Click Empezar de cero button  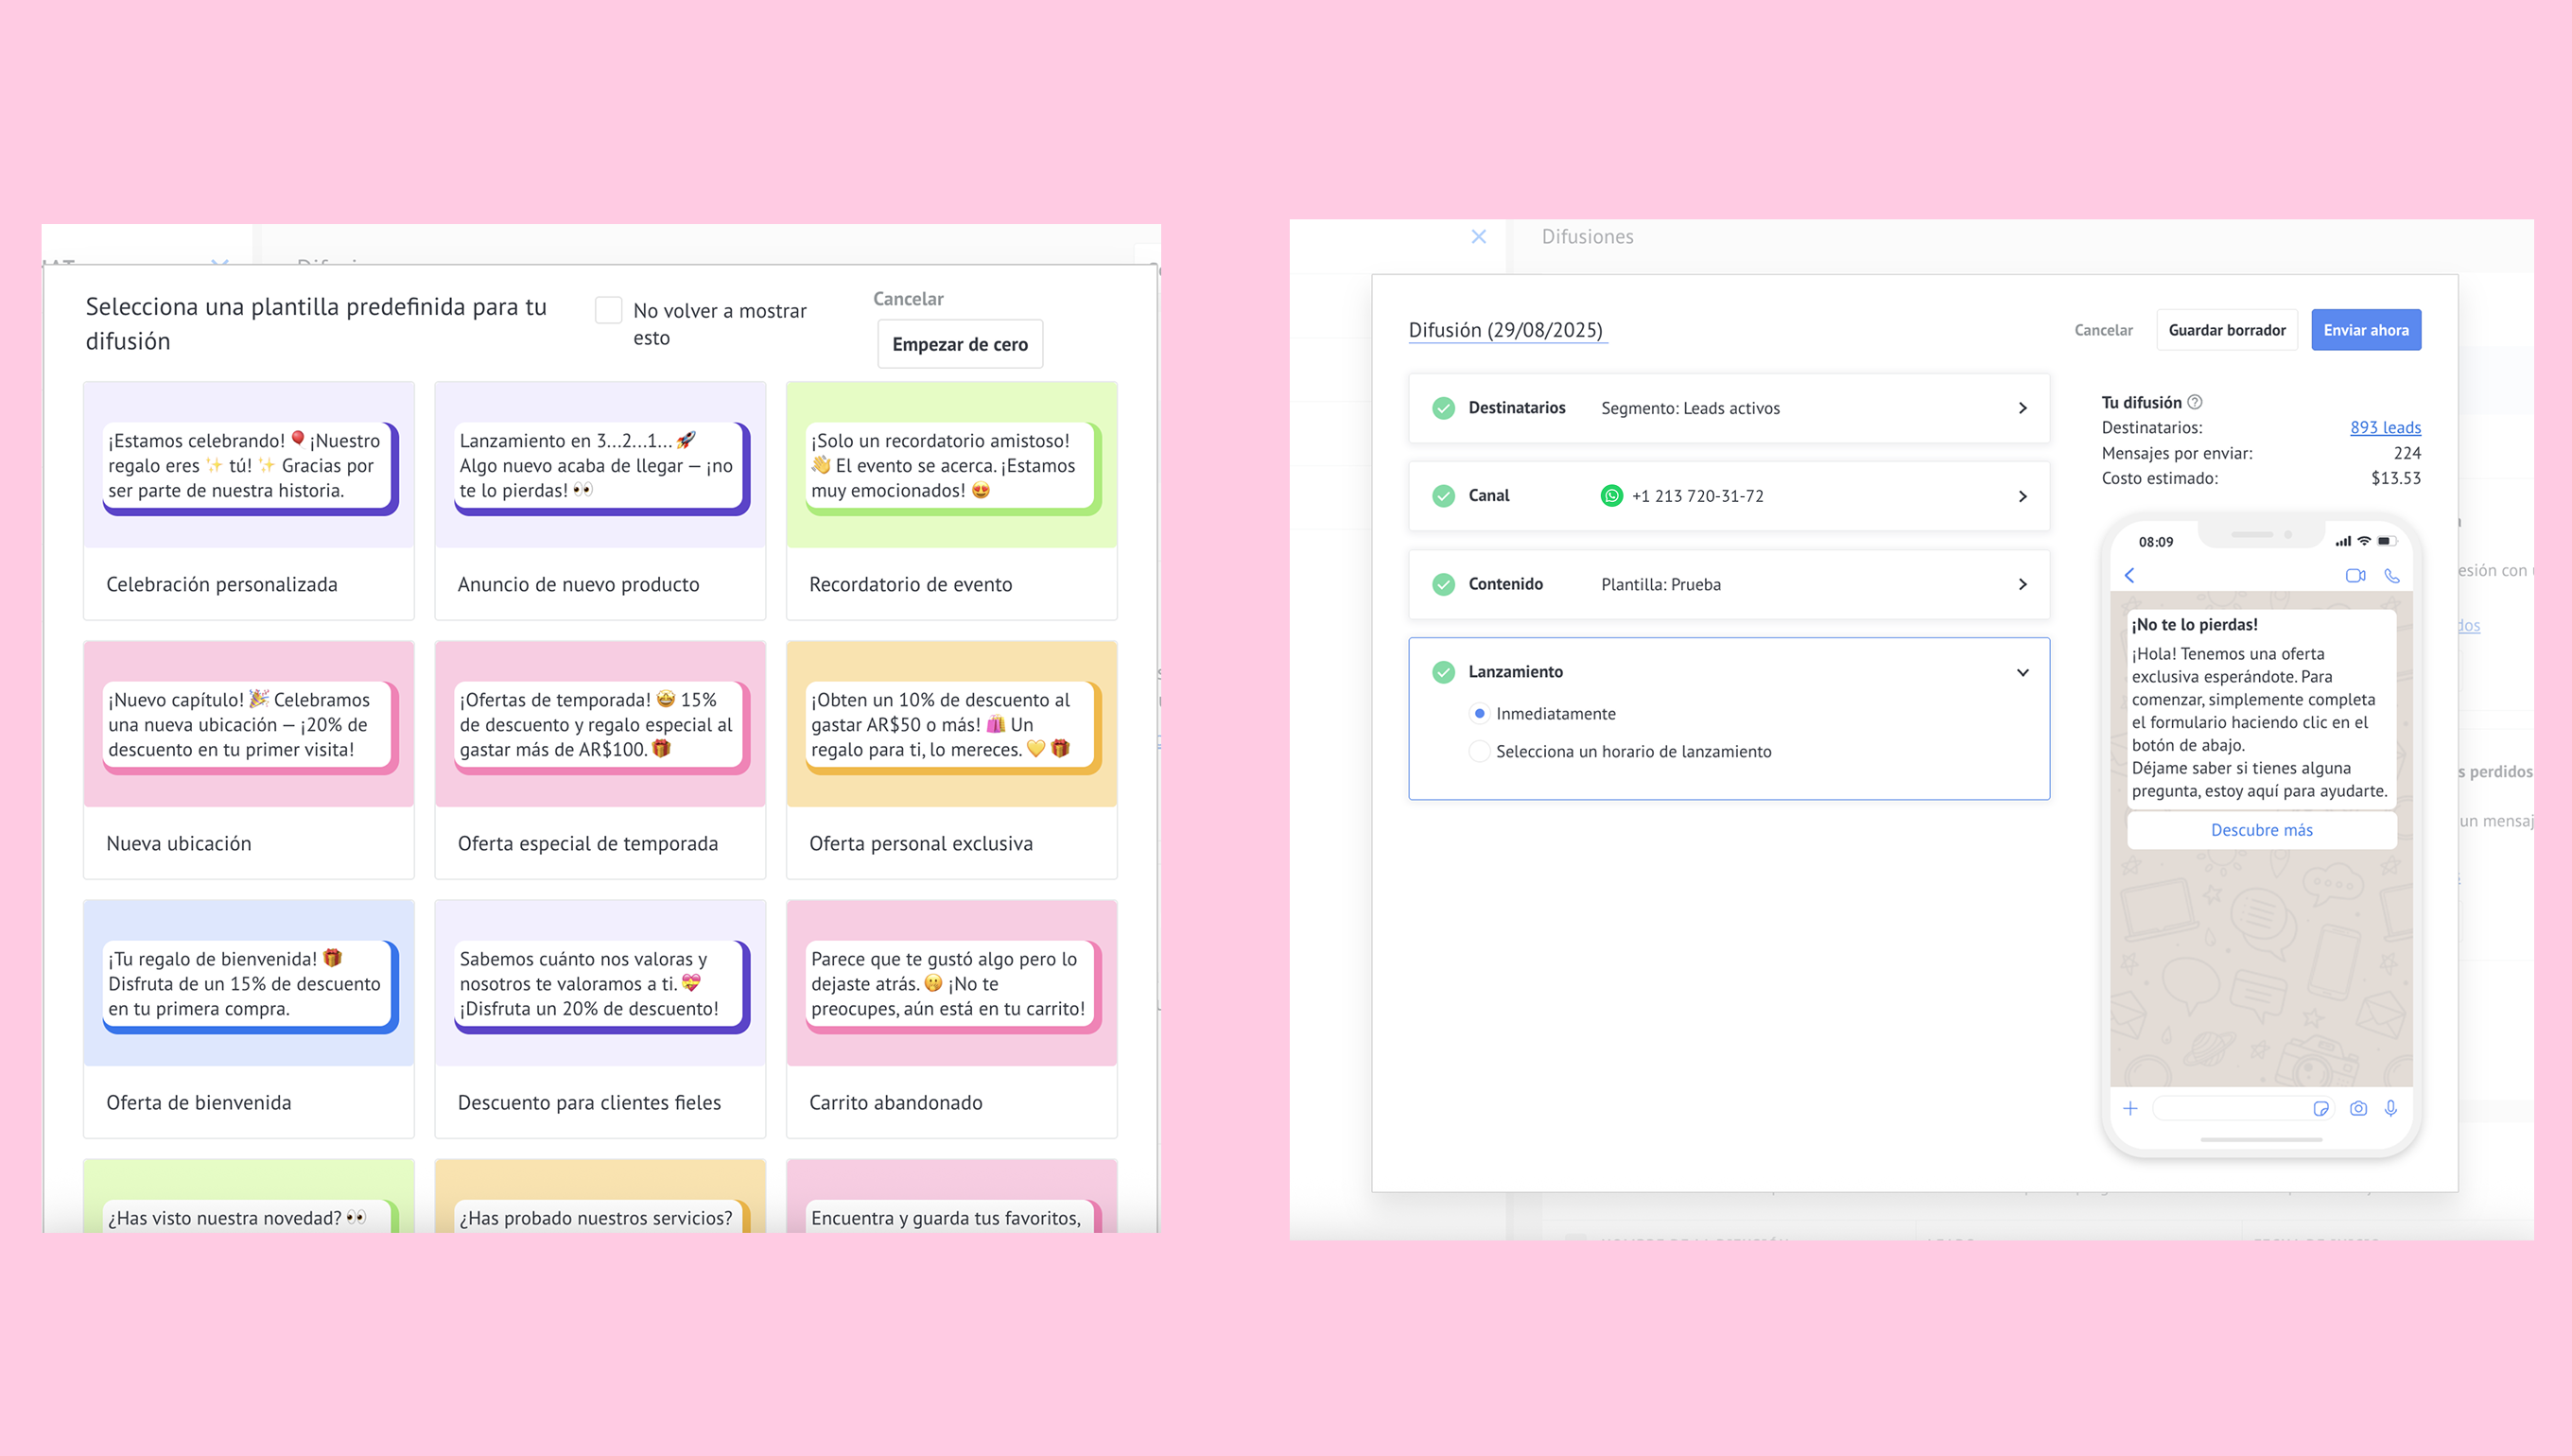point(959,344)
